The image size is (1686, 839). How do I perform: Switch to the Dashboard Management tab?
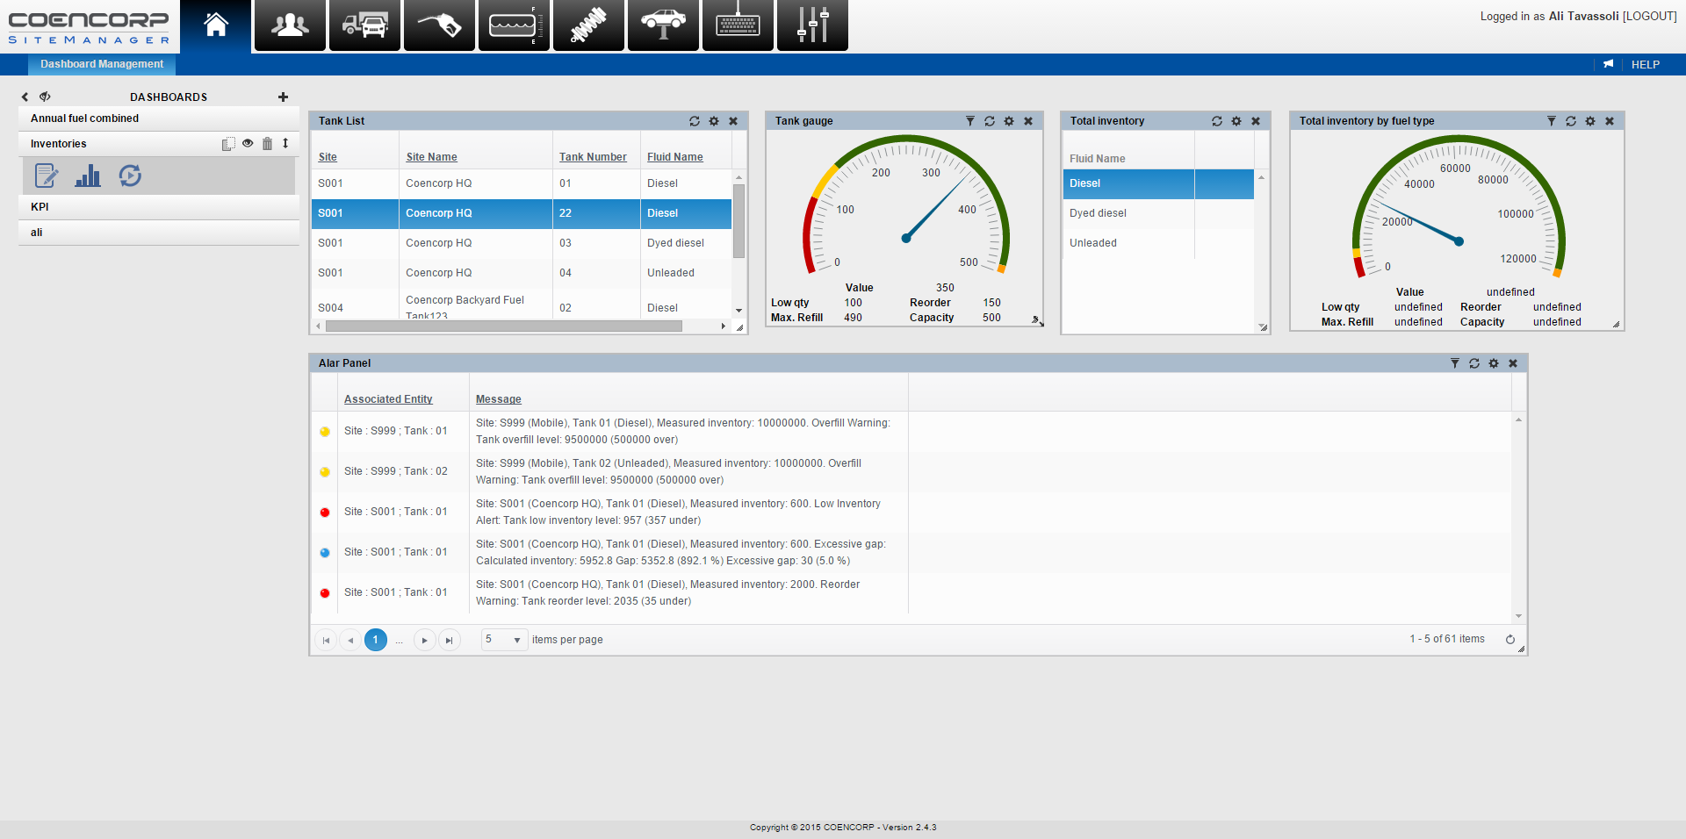point(101,63)
